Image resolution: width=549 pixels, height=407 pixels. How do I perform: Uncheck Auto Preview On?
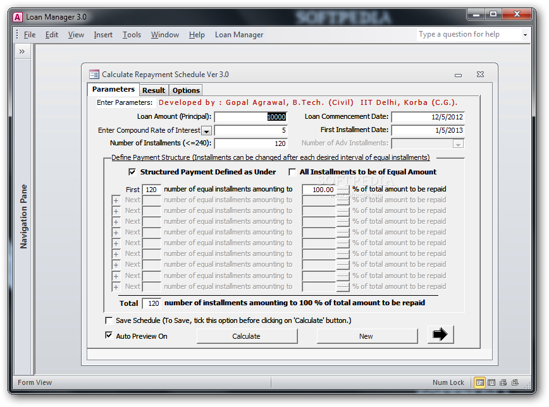tap(109, 336)
